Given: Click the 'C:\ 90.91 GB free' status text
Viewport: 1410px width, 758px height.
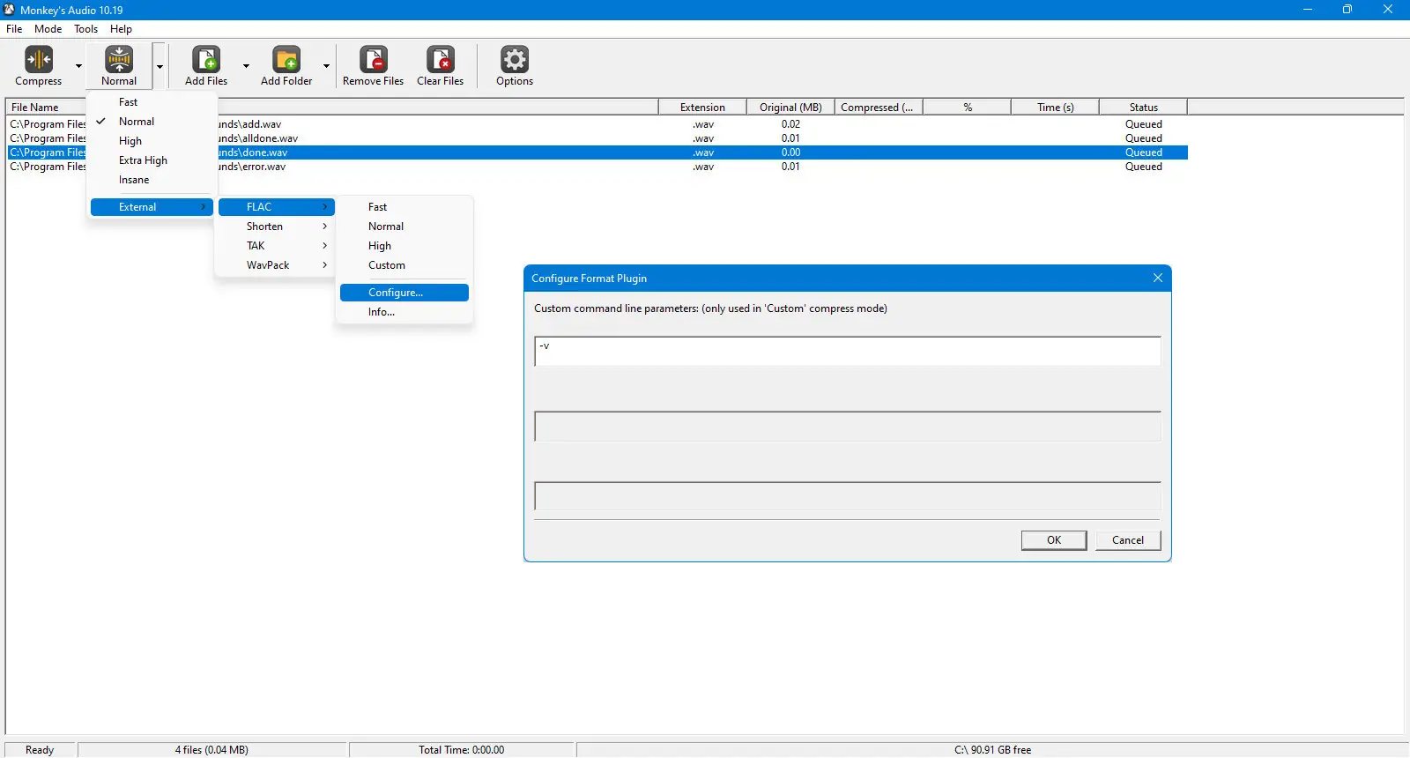Looking at the screenshot, I should tap(992, 750).
